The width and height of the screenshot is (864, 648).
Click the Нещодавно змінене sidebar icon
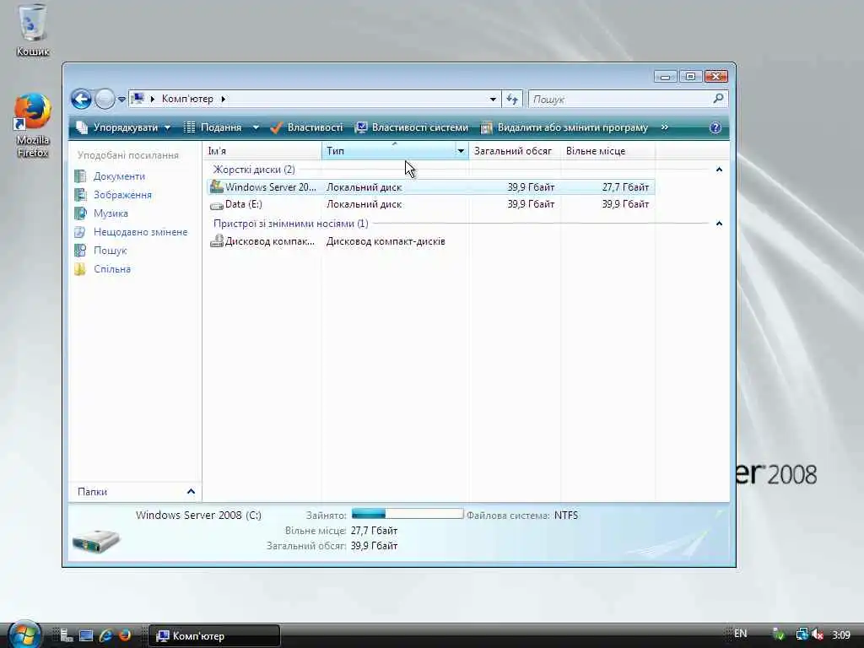(x=80, y=232)
